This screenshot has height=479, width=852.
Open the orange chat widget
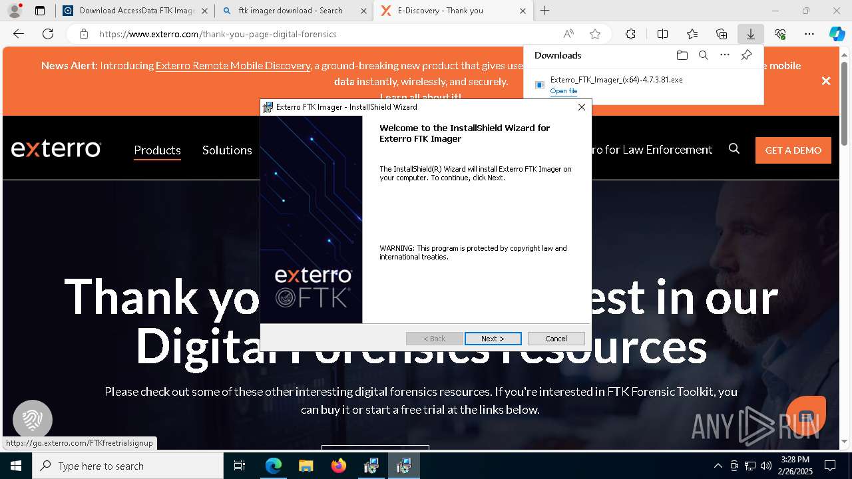[806, 415]
